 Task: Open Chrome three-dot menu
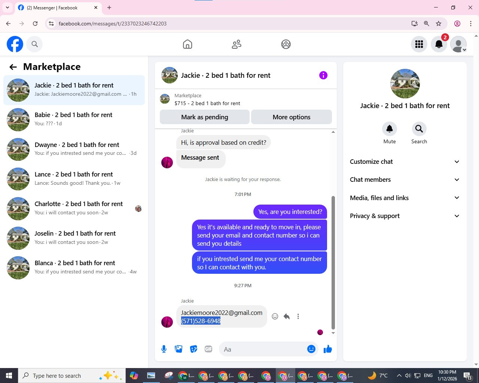[x=471, y=24]
